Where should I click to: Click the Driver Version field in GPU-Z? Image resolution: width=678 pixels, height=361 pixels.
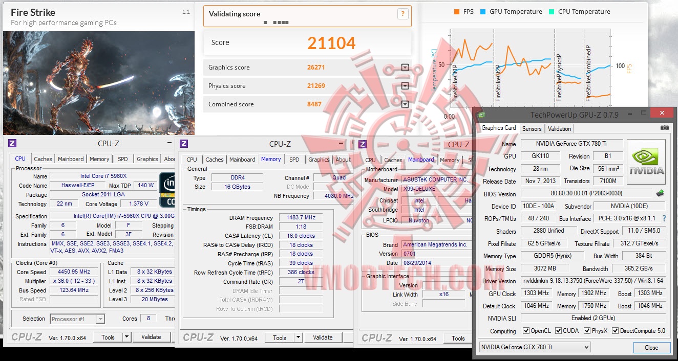click(x=594, y=281)
